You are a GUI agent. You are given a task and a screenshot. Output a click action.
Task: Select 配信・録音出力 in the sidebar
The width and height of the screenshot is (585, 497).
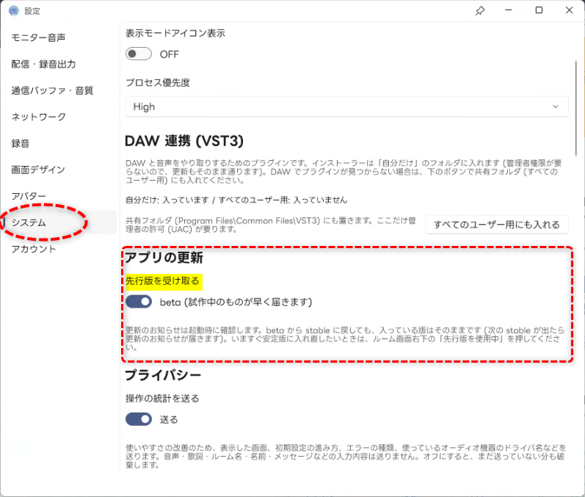43,64
